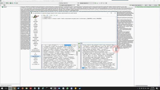Image resolution: width=160 pixels, height=90 pixels.
Task: Click the grid icon at the end of the top toolbar
Action: (106, 3)
